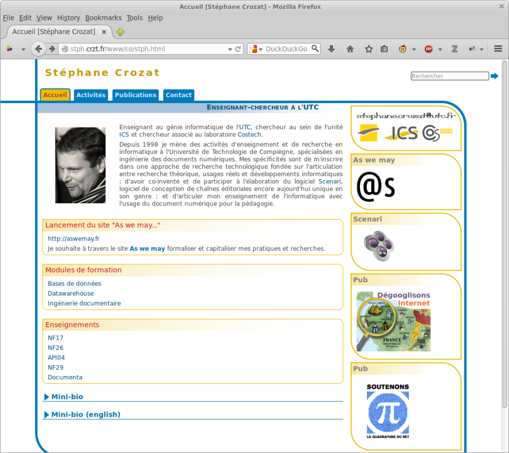Open the Bookmarks menu
The height and width of the screenshot is (453, 509).
(x=103, y=18)
